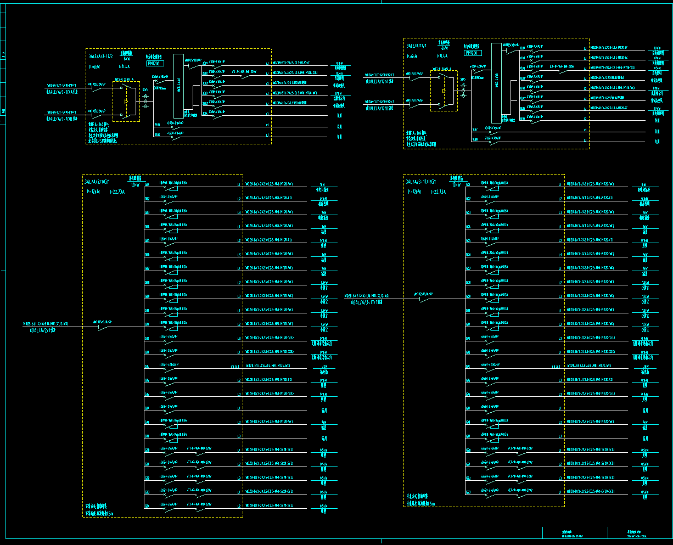Click the PM1200 meter box in top-right panel

(473, 53)
